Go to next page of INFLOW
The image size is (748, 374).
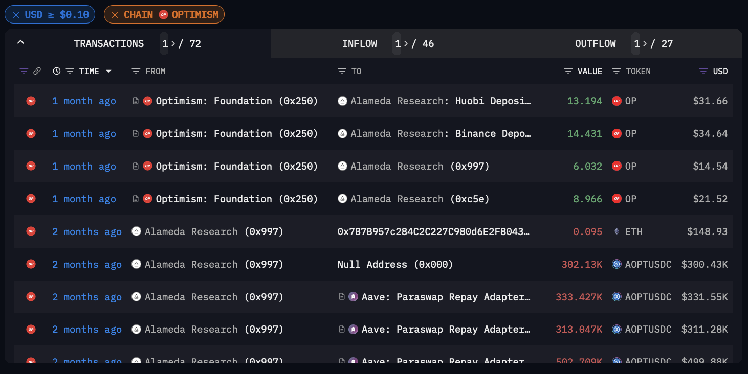[406, 44]
